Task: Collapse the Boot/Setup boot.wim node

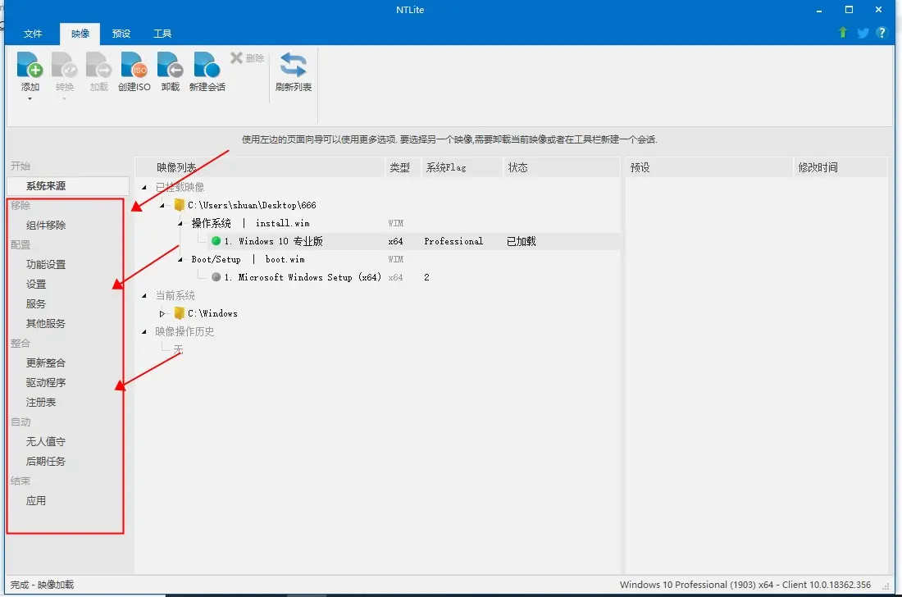Action: point(180,259)
